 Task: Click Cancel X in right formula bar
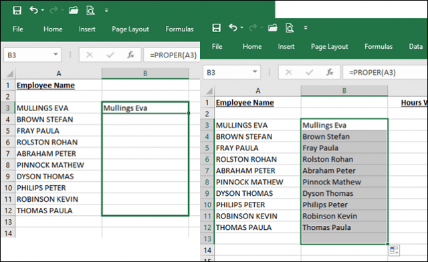pyautogui.click(x=289, y=72)
